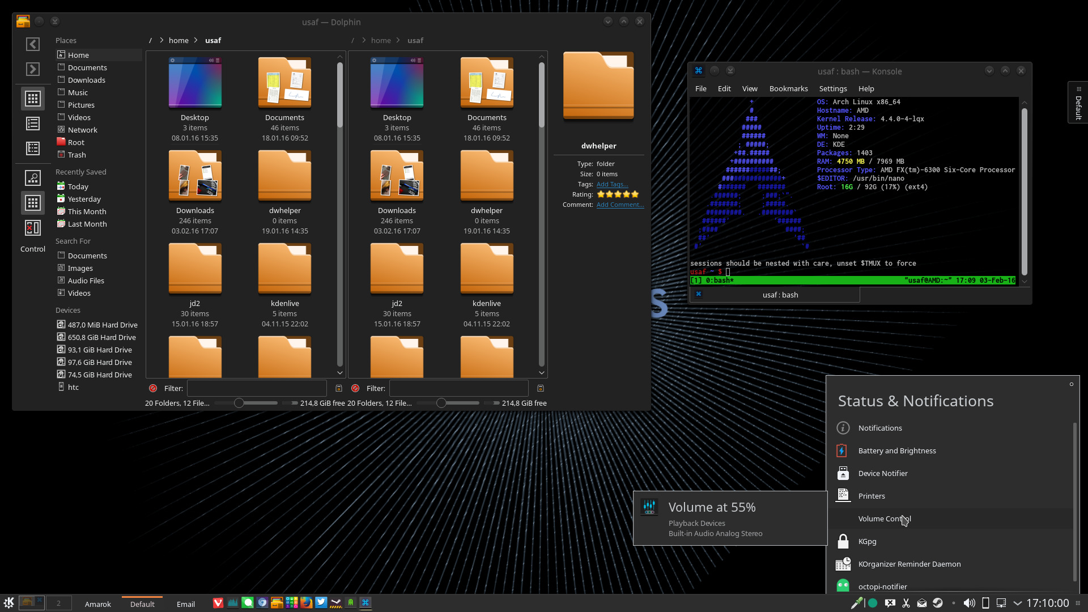Open the volume tray icon
The width and height of the screenshot is (1088, 612).
969,603
